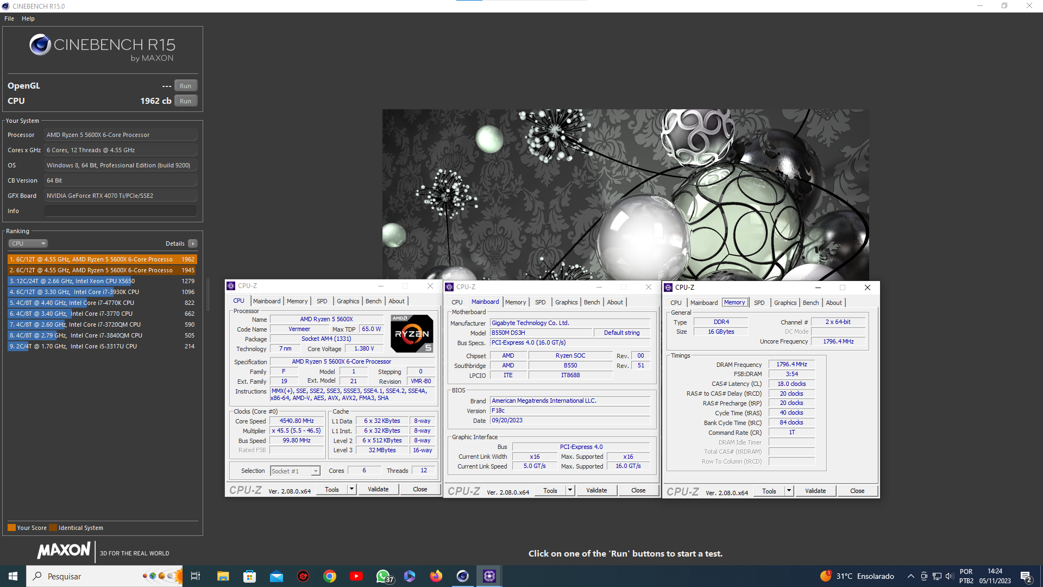This screenshot has width=1043, height=587.
Task: Select CPU tab in CPU-Z Memory window
Action: tap(676, 303)
